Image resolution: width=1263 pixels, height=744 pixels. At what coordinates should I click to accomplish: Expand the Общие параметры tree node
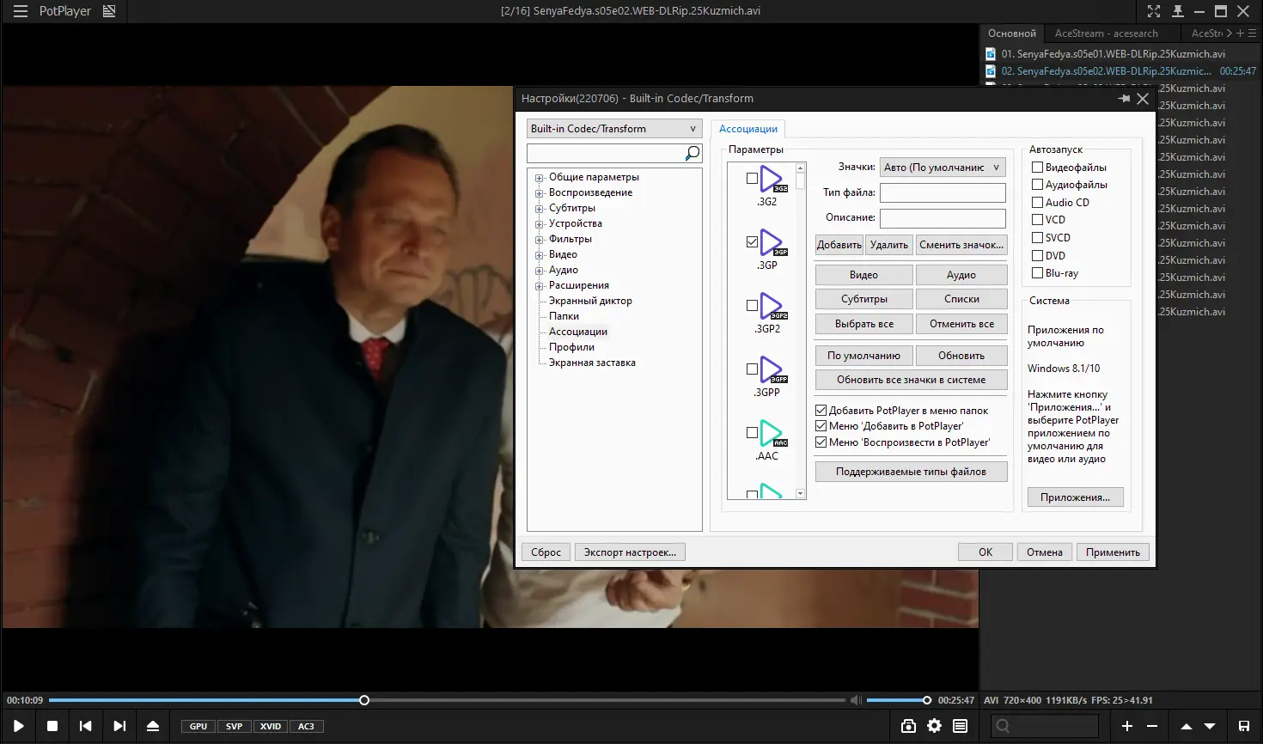click(540, 178)
